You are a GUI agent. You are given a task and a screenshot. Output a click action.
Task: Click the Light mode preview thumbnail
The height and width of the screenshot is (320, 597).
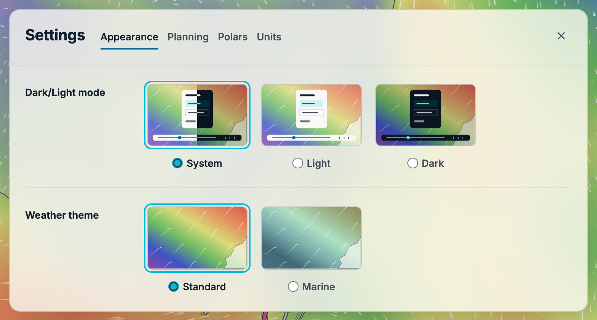(311, 115)
